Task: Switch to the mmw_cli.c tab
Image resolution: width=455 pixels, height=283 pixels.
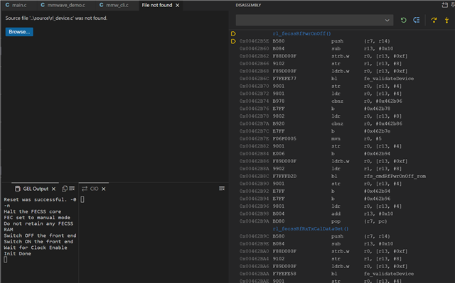Action: (x=114, y=5)
